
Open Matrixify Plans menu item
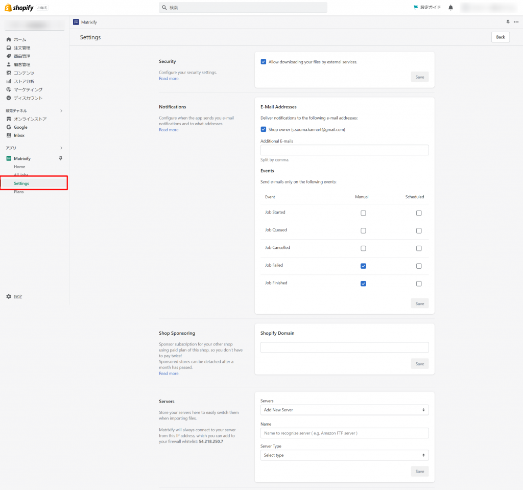tap(19, 192)
